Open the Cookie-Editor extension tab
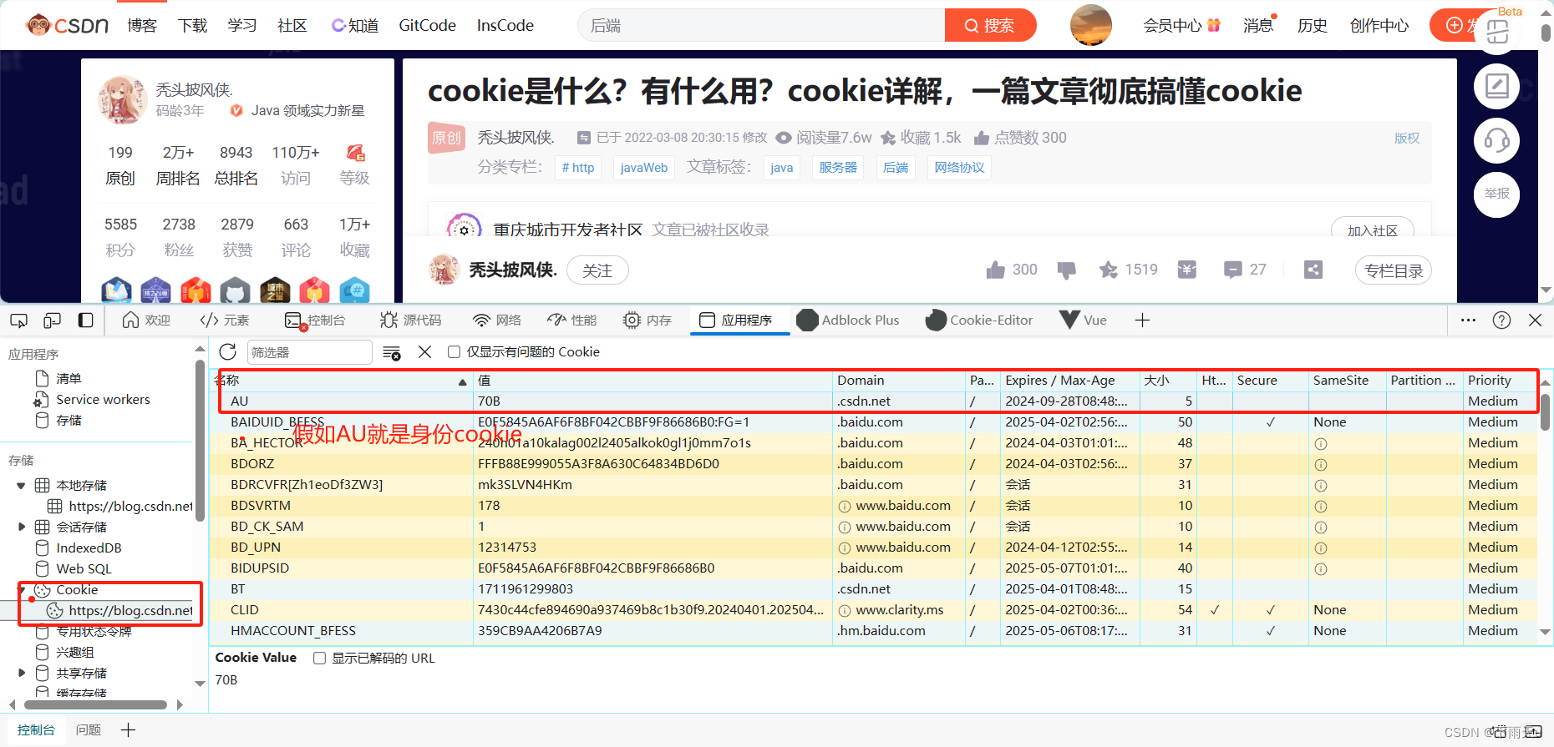The height and width of the screenshot is (747, 1554). [979, 321]
